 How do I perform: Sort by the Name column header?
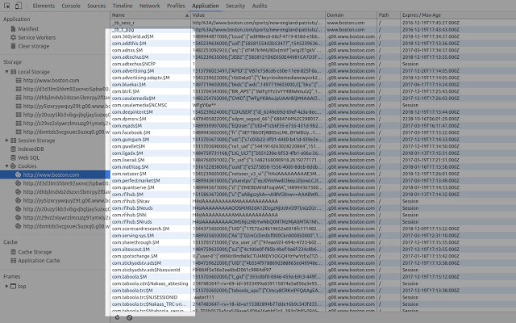tap(151, 15)
